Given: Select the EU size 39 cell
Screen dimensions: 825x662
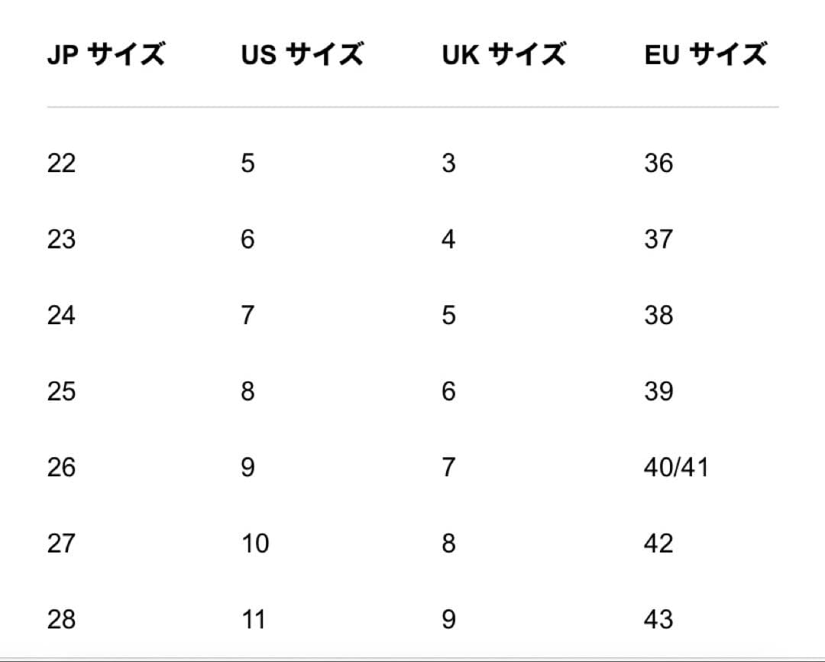Looking at the screenshot, I should 658,391.
